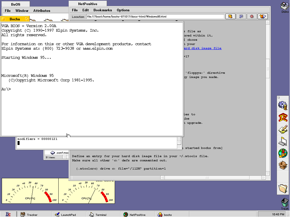This screenshot has height=217, width=290.
Task: Click the left CPU usage gauge
Action: pos(30,191)
